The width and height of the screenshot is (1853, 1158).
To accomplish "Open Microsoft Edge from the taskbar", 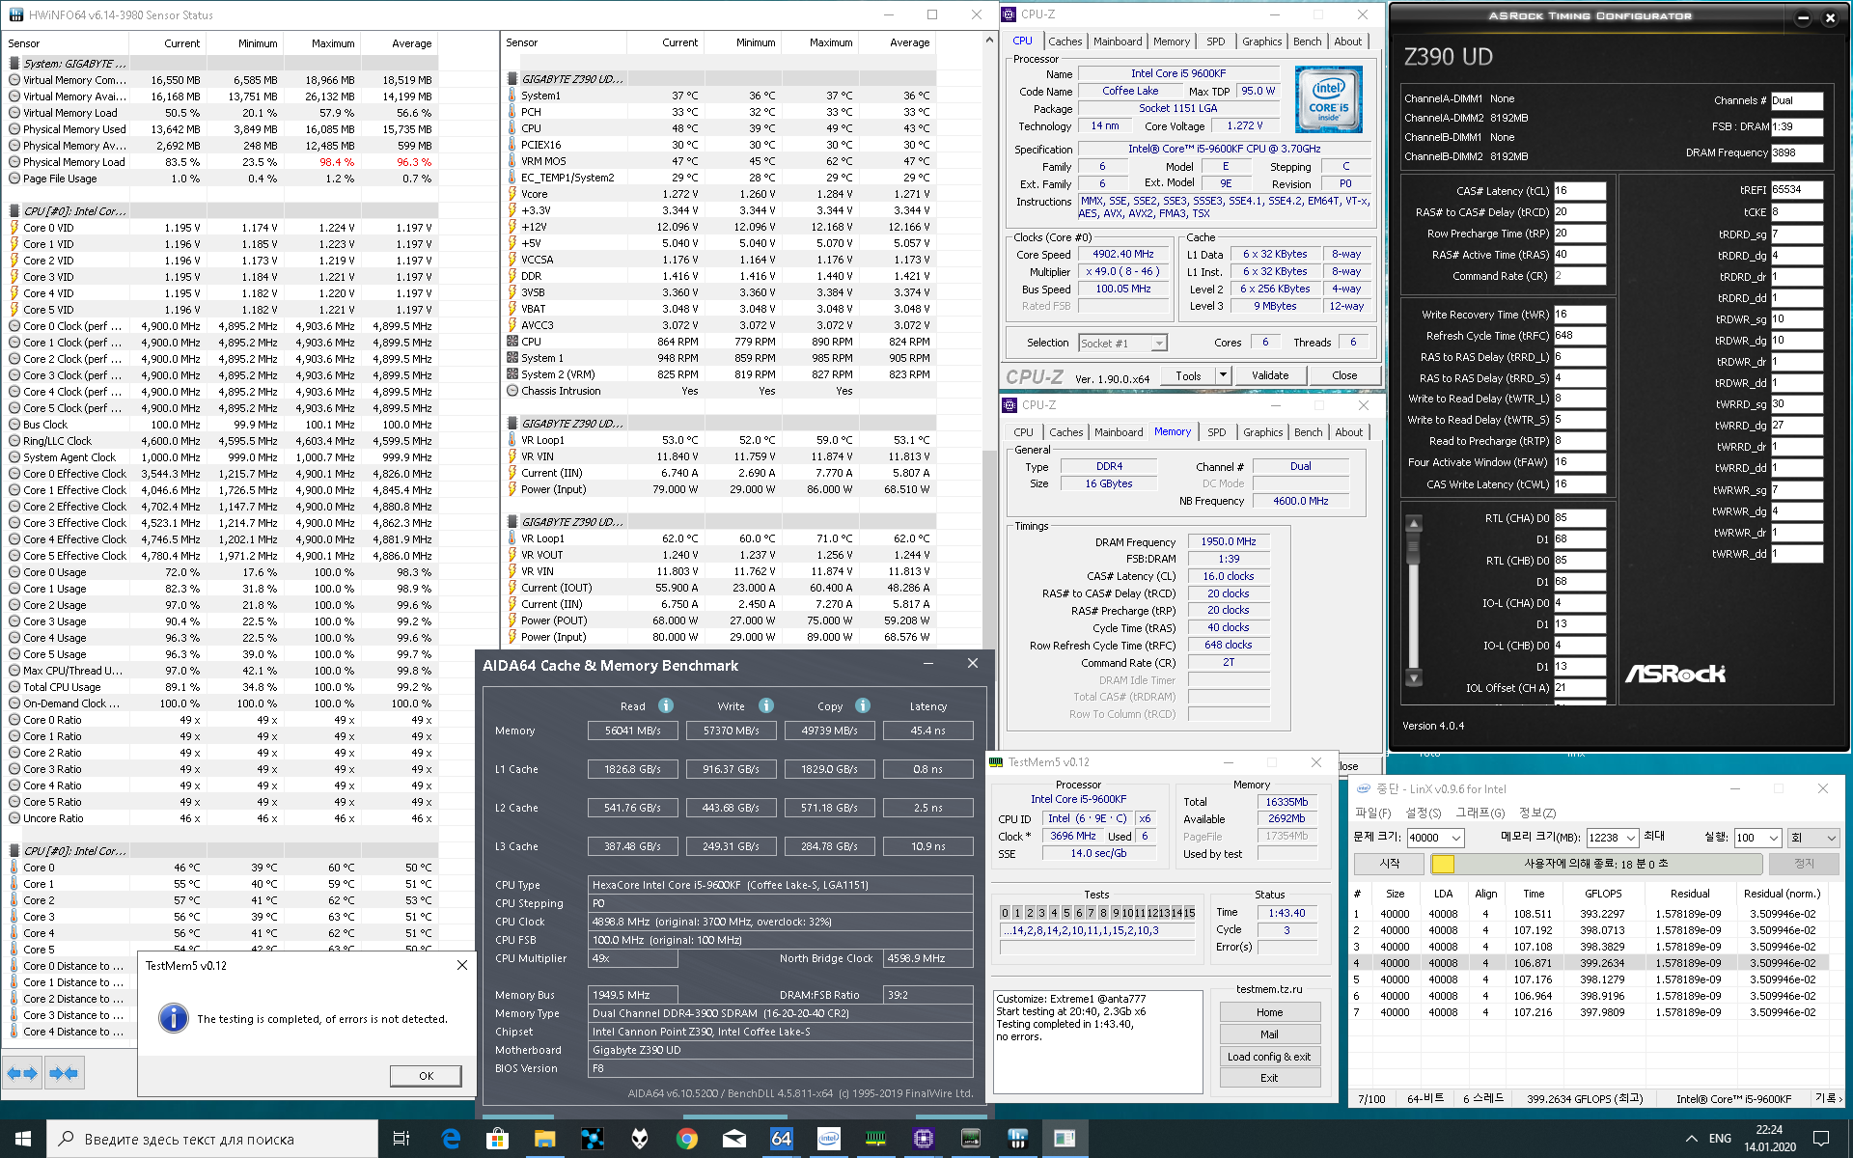I will click(x=451, y=1139).
